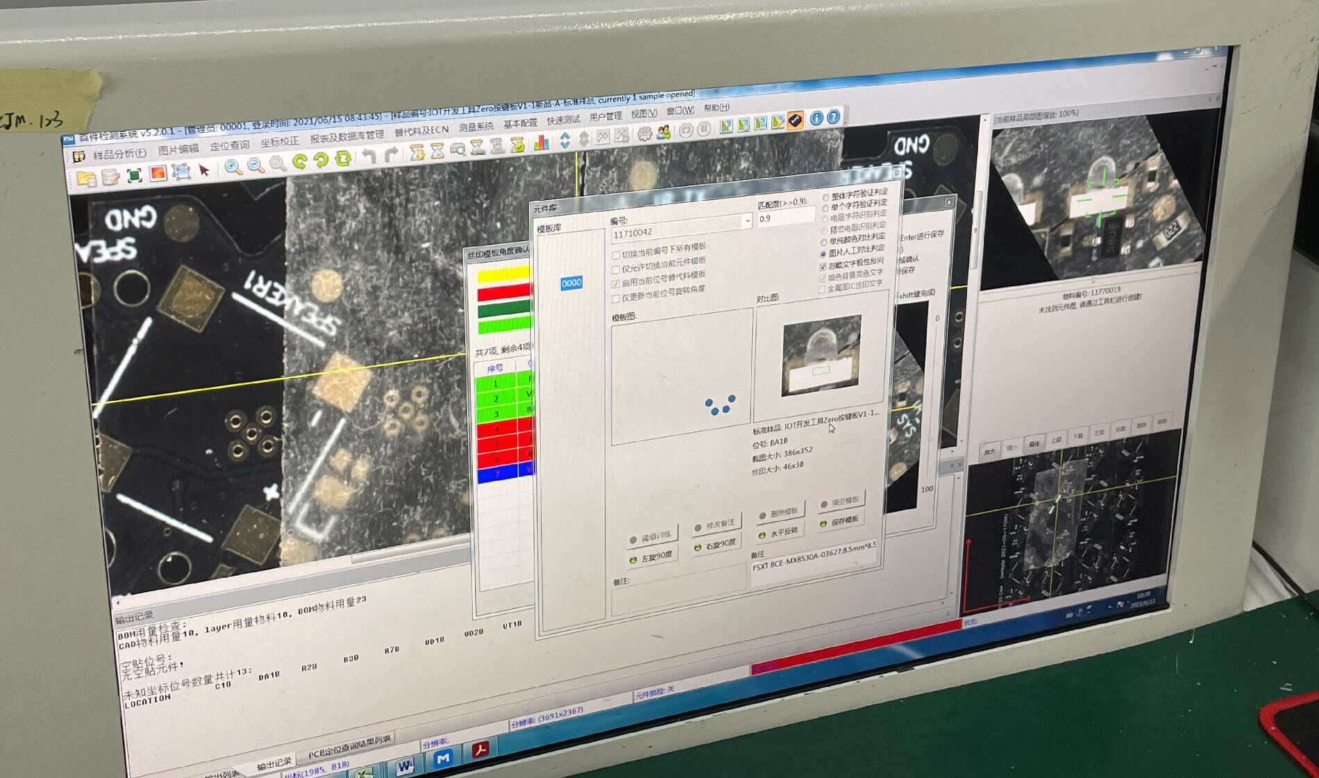Click the 截图大小: 386x352 text
This screenshot has height=778, width=1319.
[782, 454]
